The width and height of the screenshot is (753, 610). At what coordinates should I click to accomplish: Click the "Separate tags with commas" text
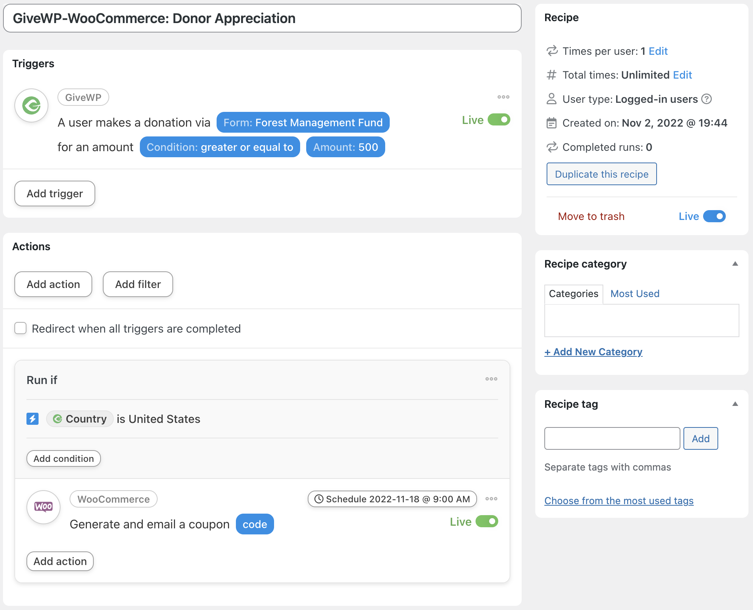607,467
